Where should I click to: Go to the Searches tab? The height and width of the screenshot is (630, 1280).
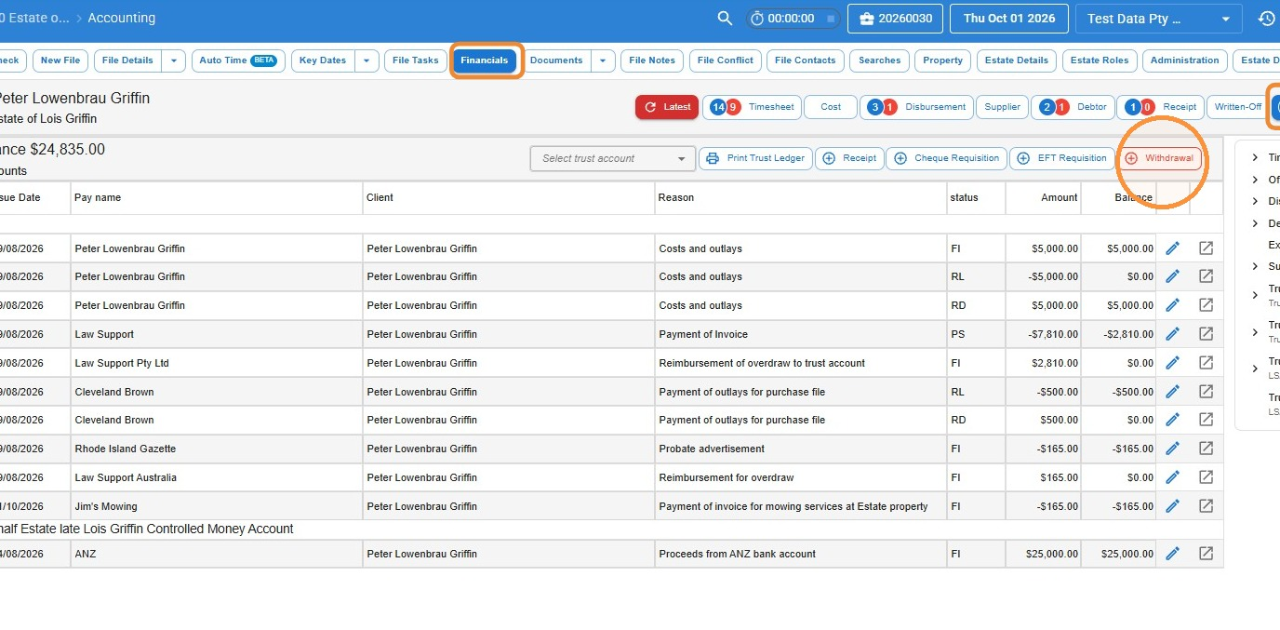click(x=880, y=60)
